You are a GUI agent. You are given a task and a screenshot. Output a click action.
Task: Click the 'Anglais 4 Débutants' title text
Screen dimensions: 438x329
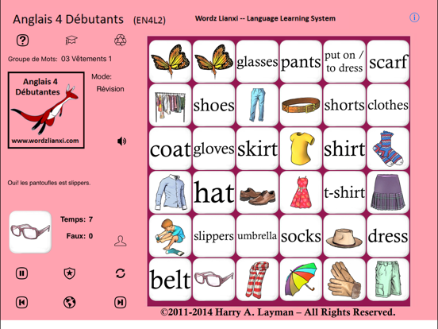(x=68, y=20)
